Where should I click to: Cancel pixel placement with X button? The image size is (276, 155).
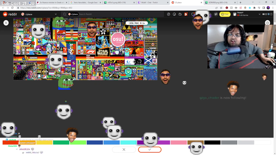coord(124,149)
